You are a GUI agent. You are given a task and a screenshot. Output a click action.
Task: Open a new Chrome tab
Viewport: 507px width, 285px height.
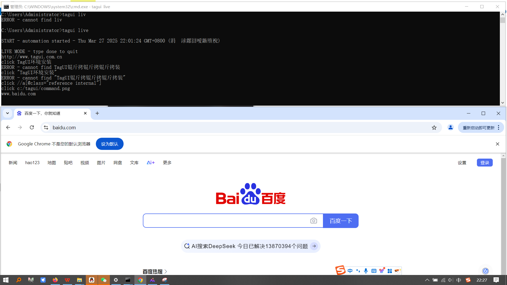[x=97, y=113]
